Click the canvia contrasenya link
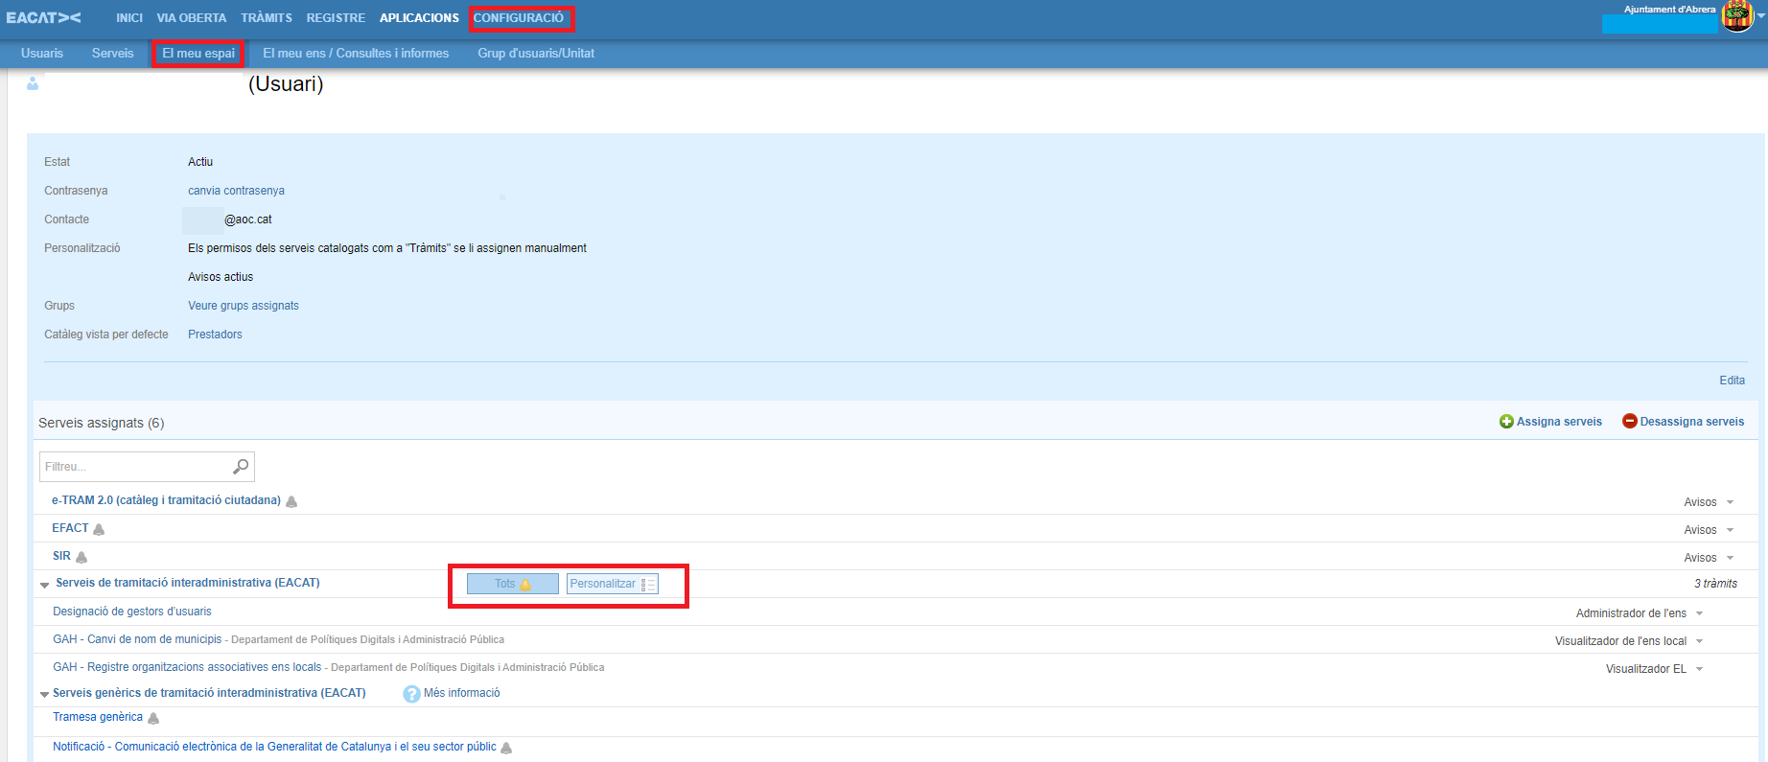Viewport: 1768px width, 762px height. 236,191
